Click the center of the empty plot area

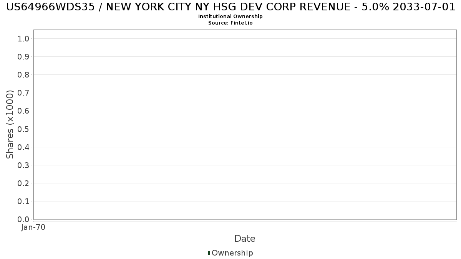(245, 125)
